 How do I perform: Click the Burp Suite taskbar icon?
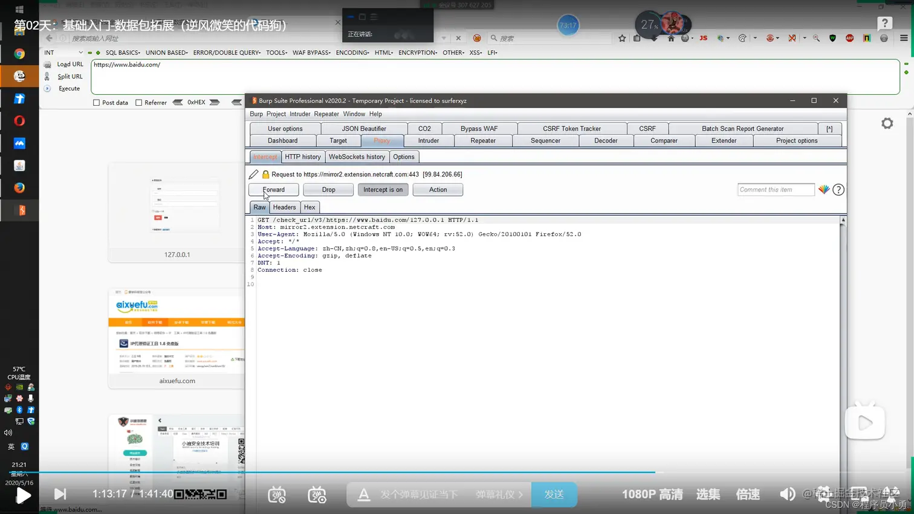pos(21,210)
